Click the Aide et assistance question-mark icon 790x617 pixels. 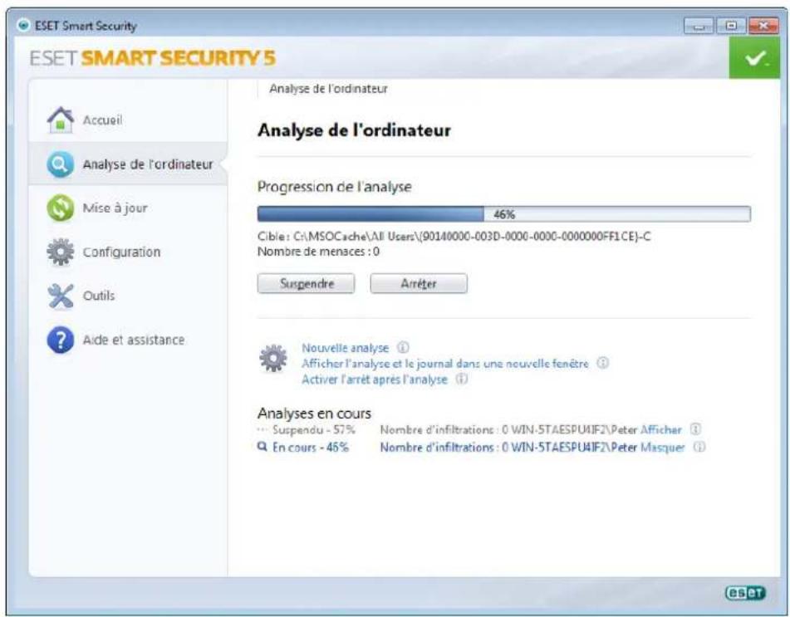pyautogui.click(x=61, y=340)
